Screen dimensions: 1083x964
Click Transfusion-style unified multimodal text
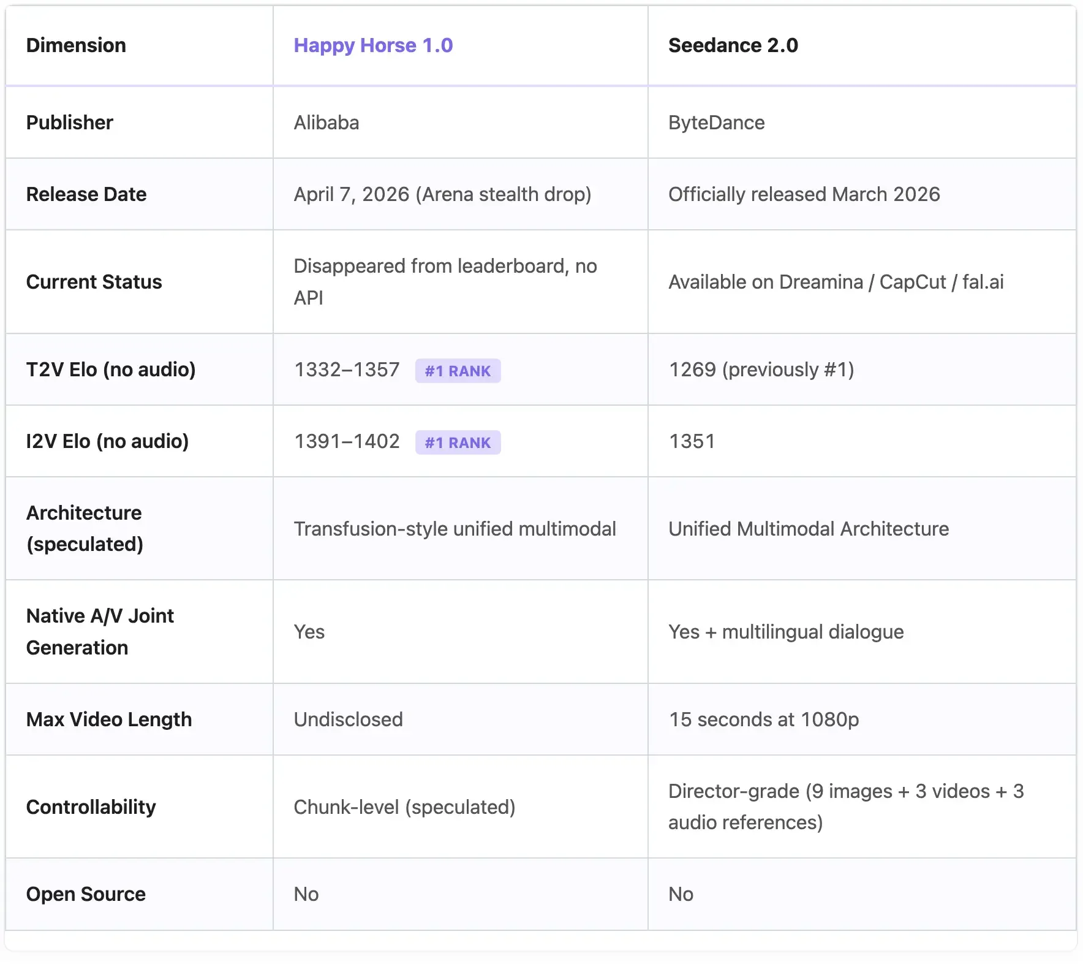click(x=455, y=529)
